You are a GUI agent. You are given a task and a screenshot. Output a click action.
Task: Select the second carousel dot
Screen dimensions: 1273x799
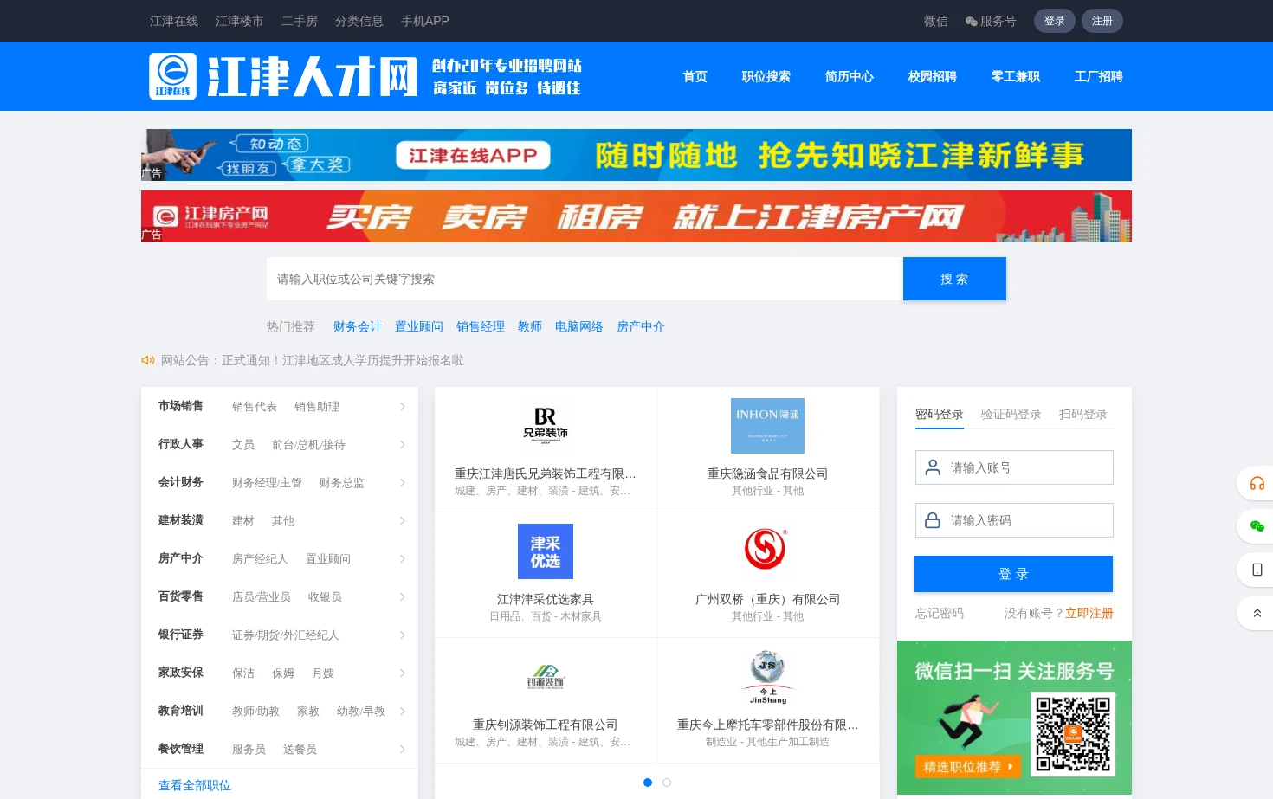click(667, 783)
